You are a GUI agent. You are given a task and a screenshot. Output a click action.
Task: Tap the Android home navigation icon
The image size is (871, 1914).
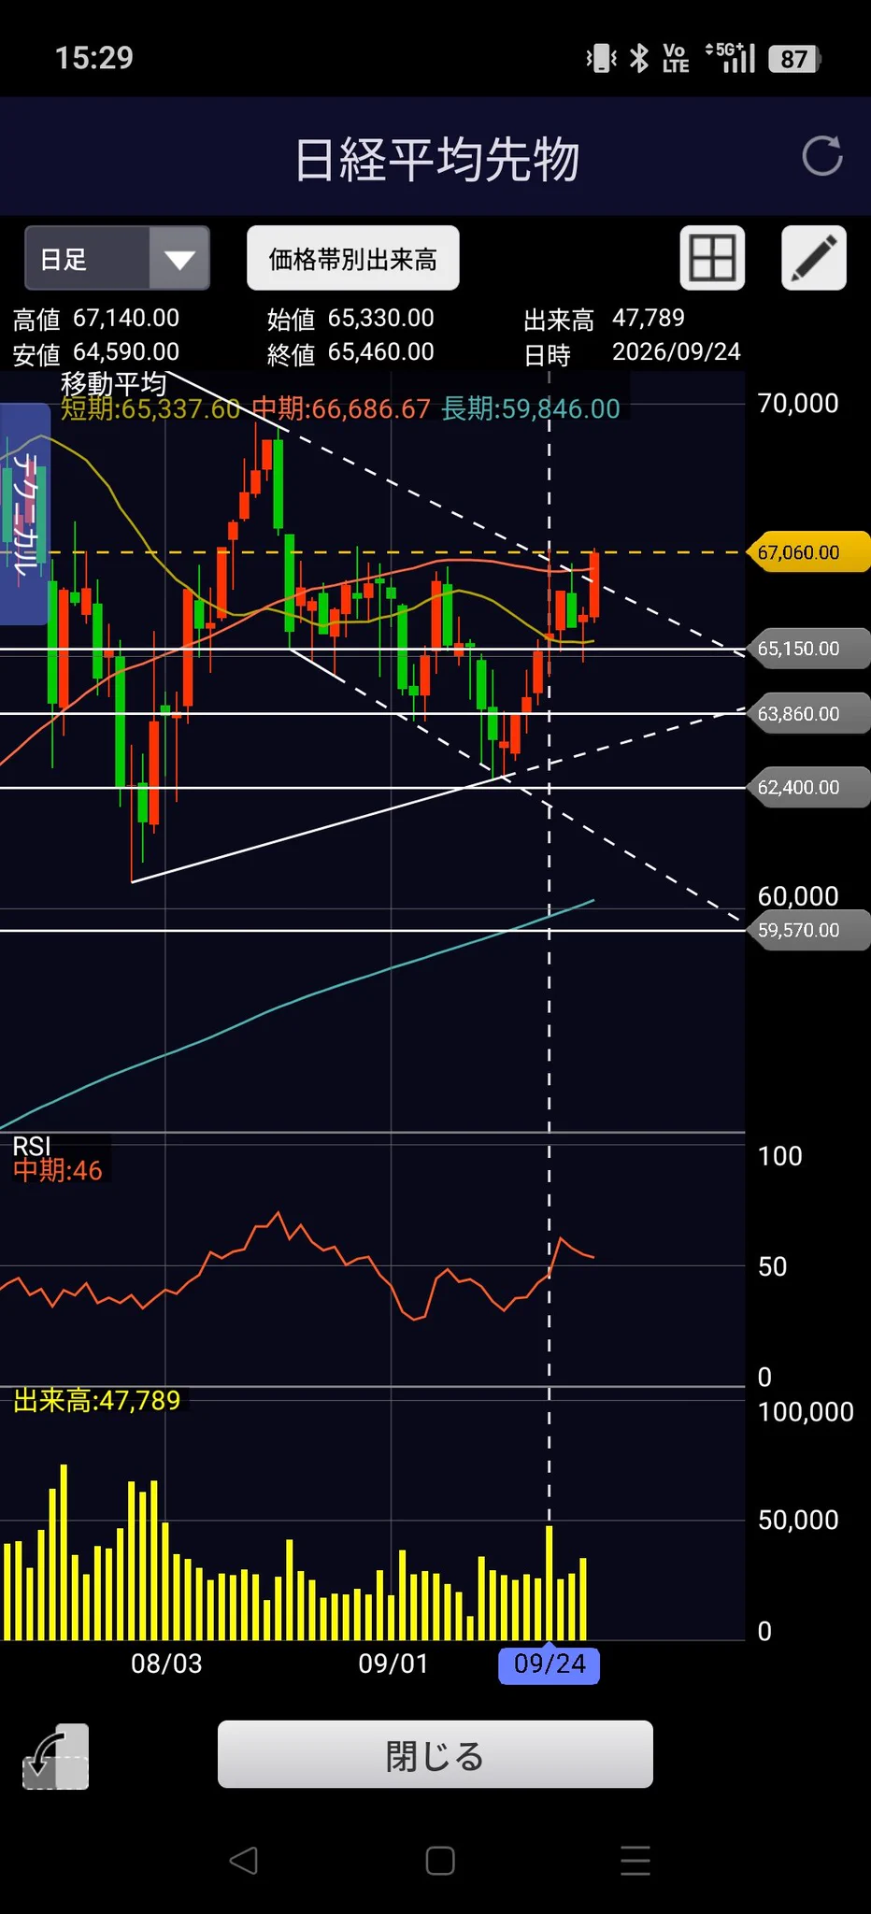pyautogui.click(x=440, y=1861)
